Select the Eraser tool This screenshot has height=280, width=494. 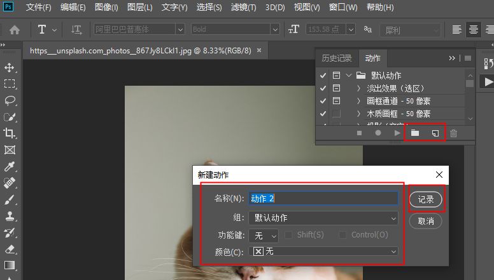(10, 249)
